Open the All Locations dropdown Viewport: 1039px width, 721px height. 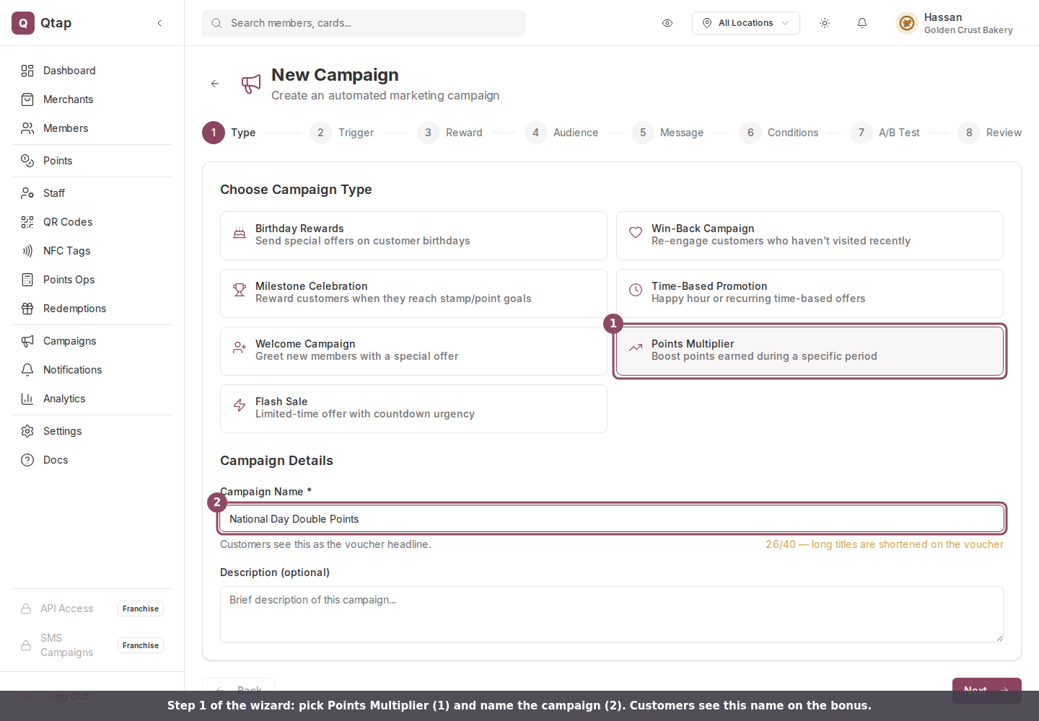746,23
